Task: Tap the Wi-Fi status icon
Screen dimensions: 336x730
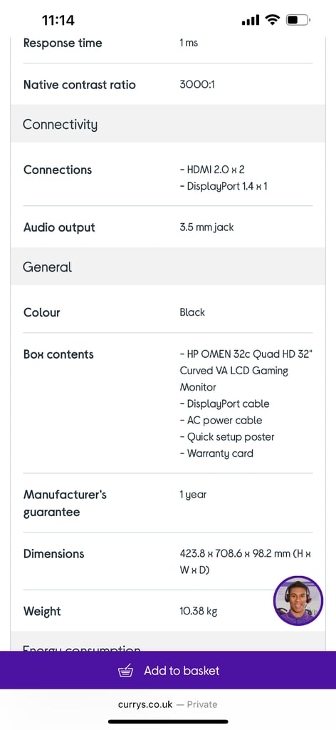Action: click(x=273, y=20)
